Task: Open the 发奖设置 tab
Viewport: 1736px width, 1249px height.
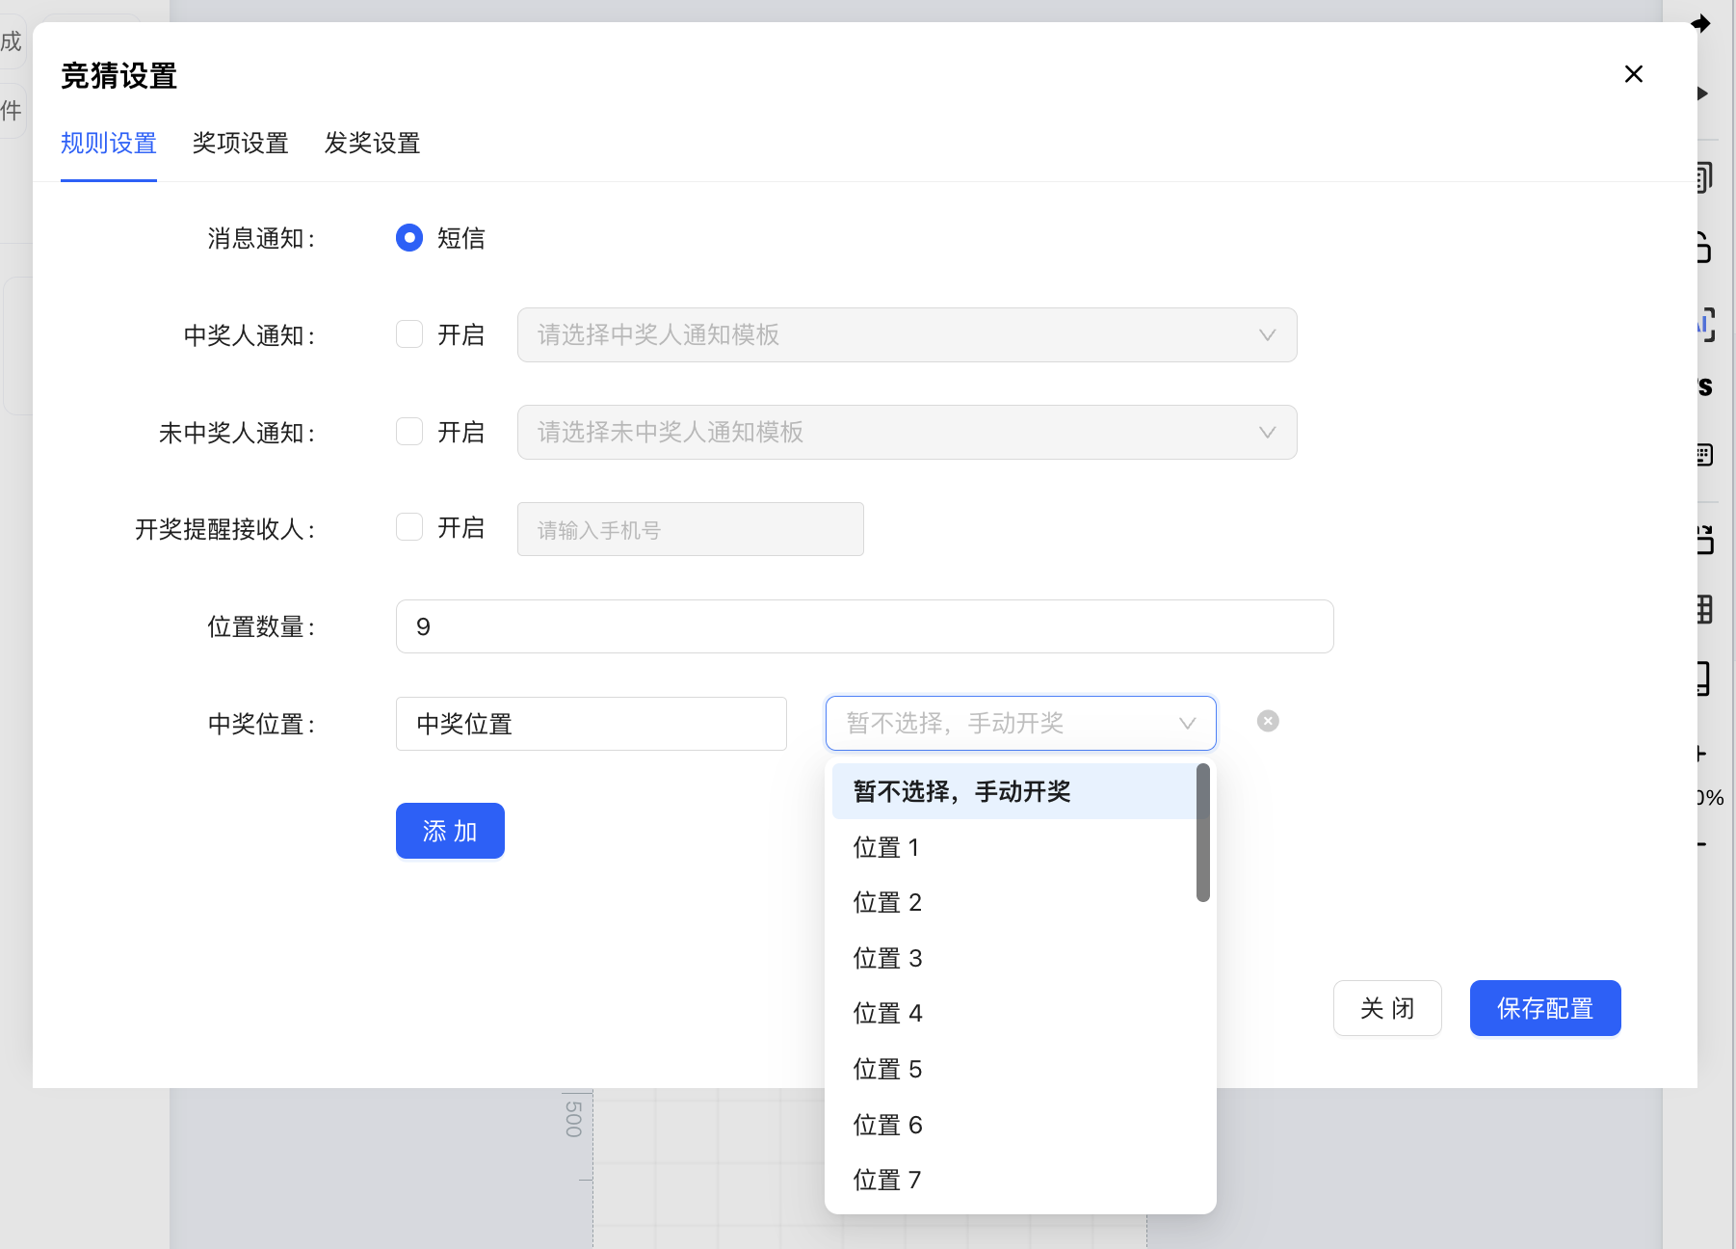Action: pos(372,144)
